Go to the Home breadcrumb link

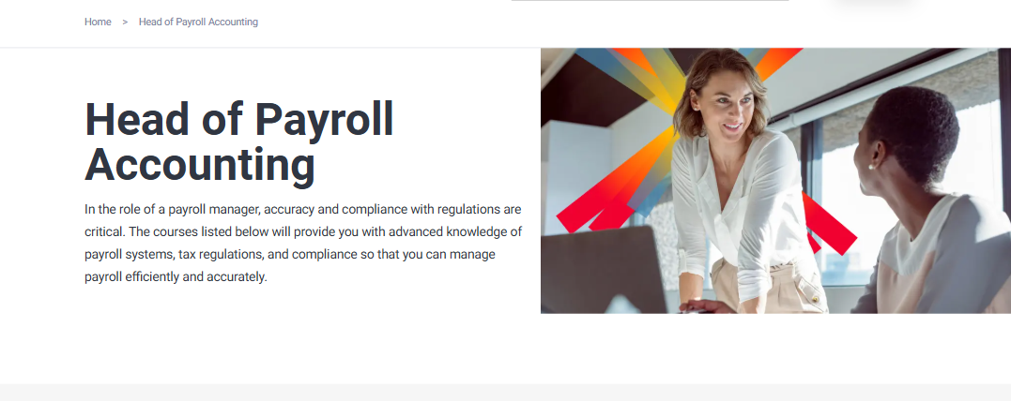point(98,22)
